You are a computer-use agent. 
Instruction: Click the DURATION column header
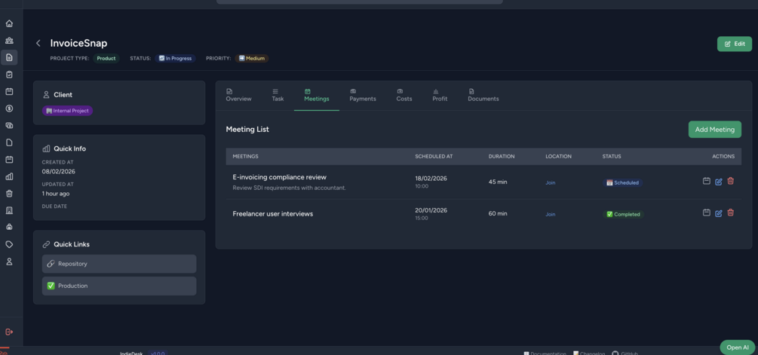pos(502,157)
